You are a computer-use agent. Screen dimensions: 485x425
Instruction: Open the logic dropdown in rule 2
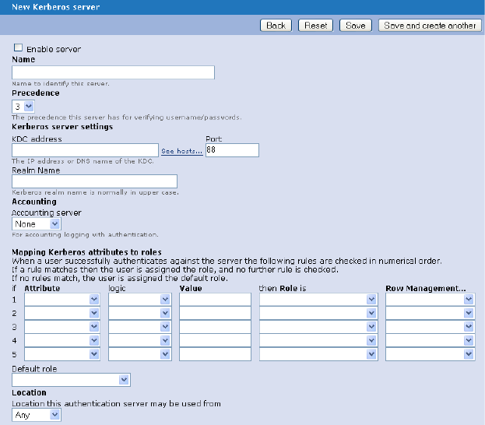pos(140,314)
